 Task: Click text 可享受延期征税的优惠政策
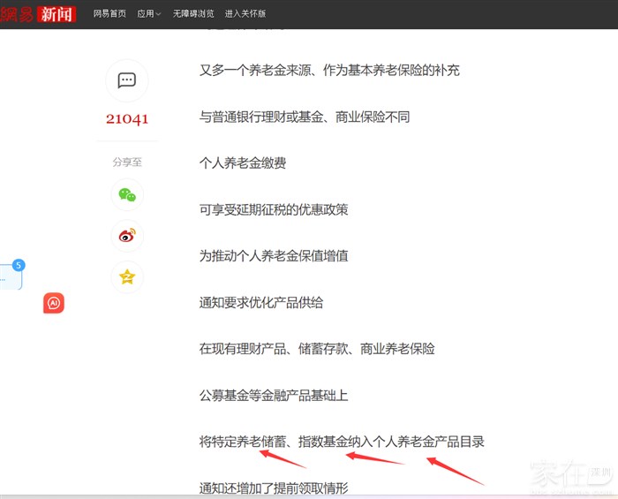[x=274, y=209]
